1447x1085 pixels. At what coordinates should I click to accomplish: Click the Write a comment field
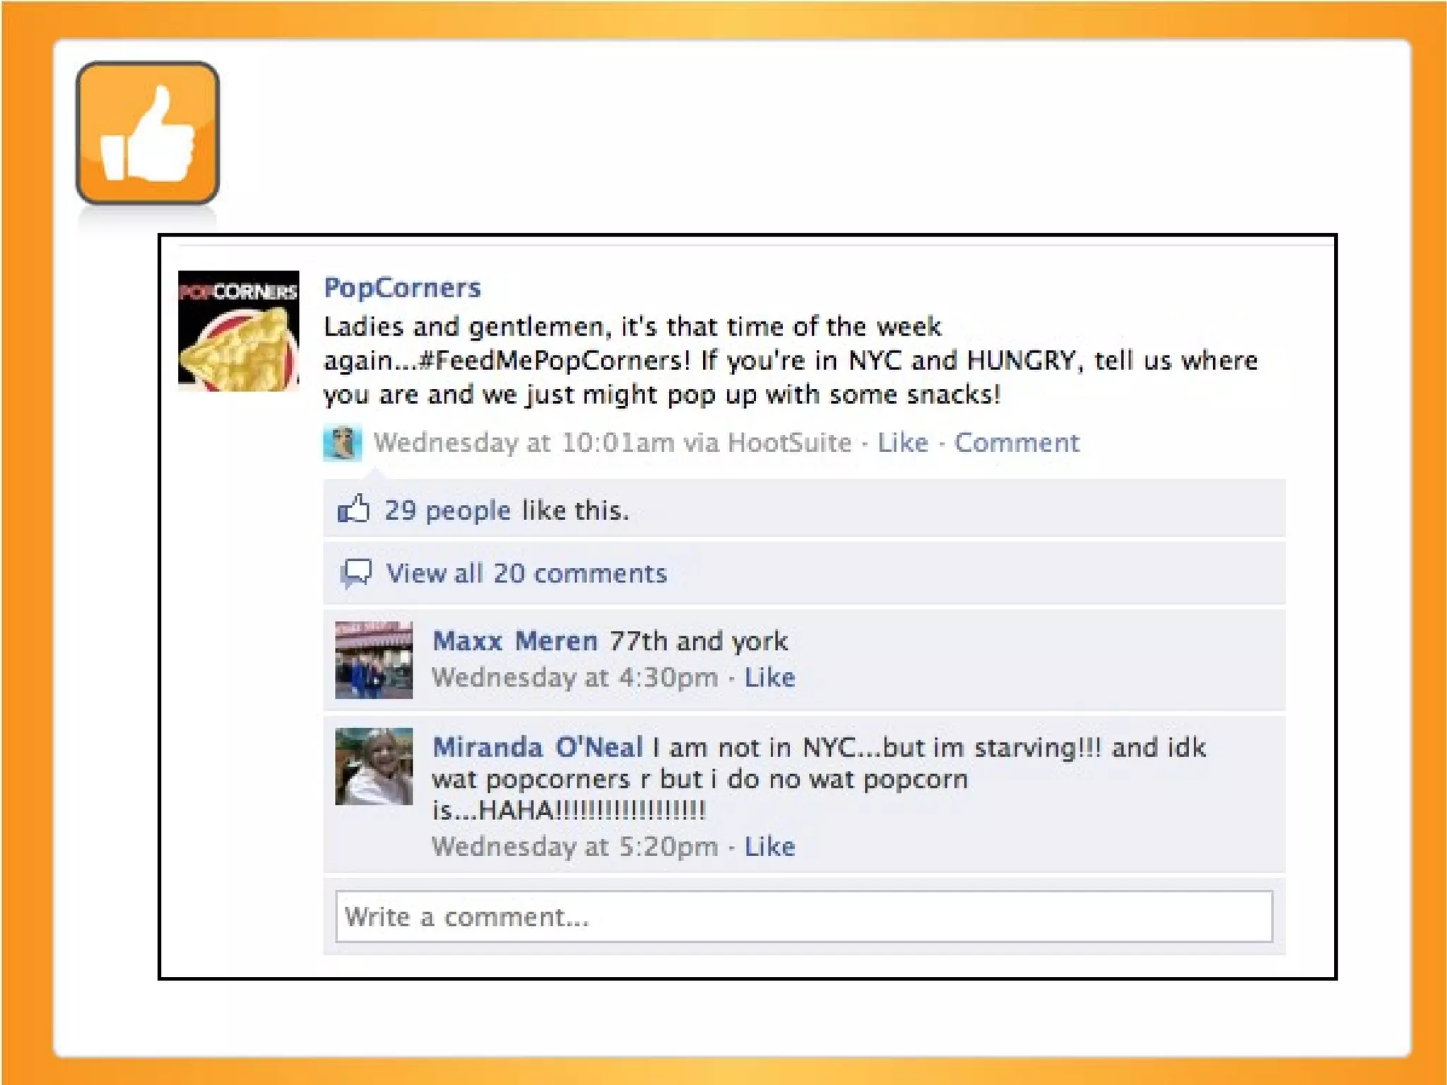pos(804,917)
